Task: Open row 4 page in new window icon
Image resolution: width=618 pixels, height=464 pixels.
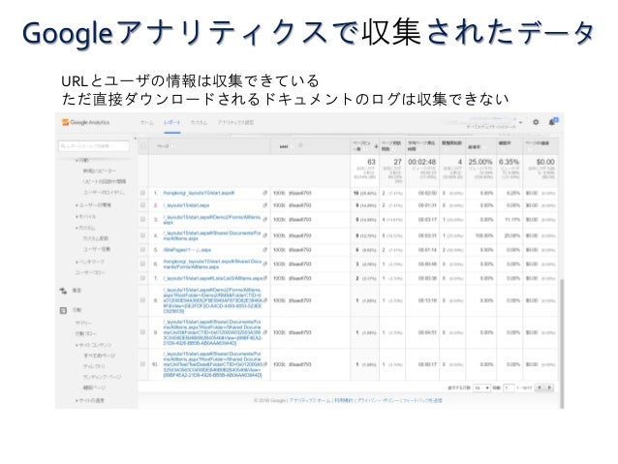Action: (x=265, y=235)
